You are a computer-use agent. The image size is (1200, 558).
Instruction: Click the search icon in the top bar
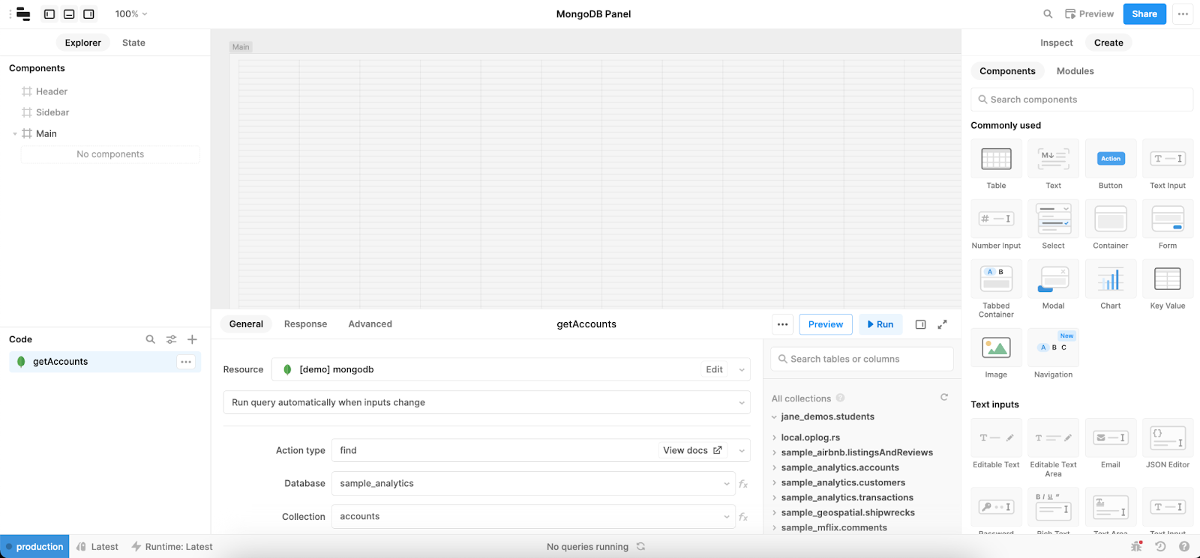click(x=1048, y=13)
